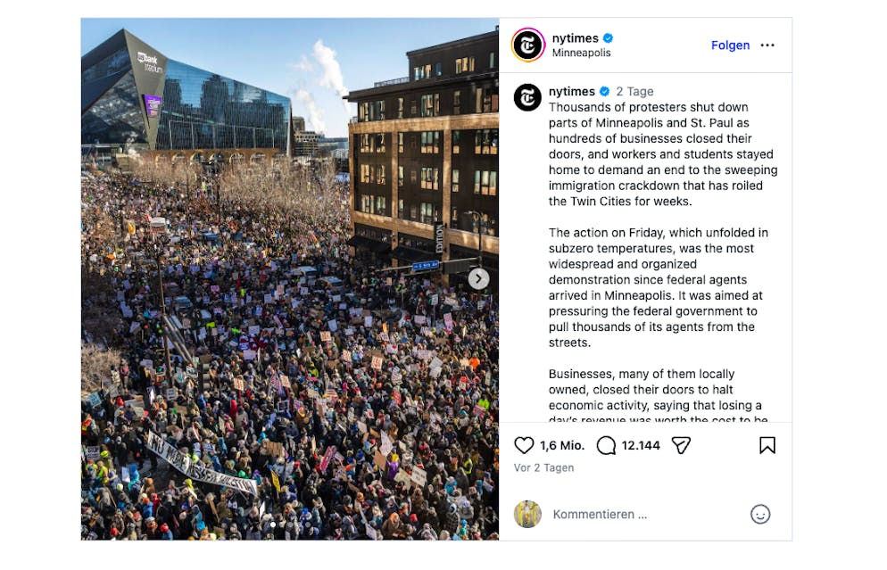The width and height of the screenshot is (887, 570).
Task: Share the post using the paper plane icon
Action: click(680, 445)
